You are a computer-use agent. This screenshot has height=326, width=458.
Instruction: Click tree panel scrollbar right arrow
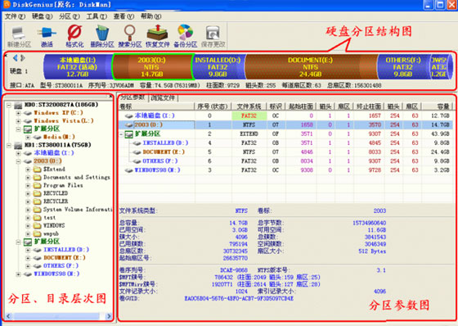[109, 316]
